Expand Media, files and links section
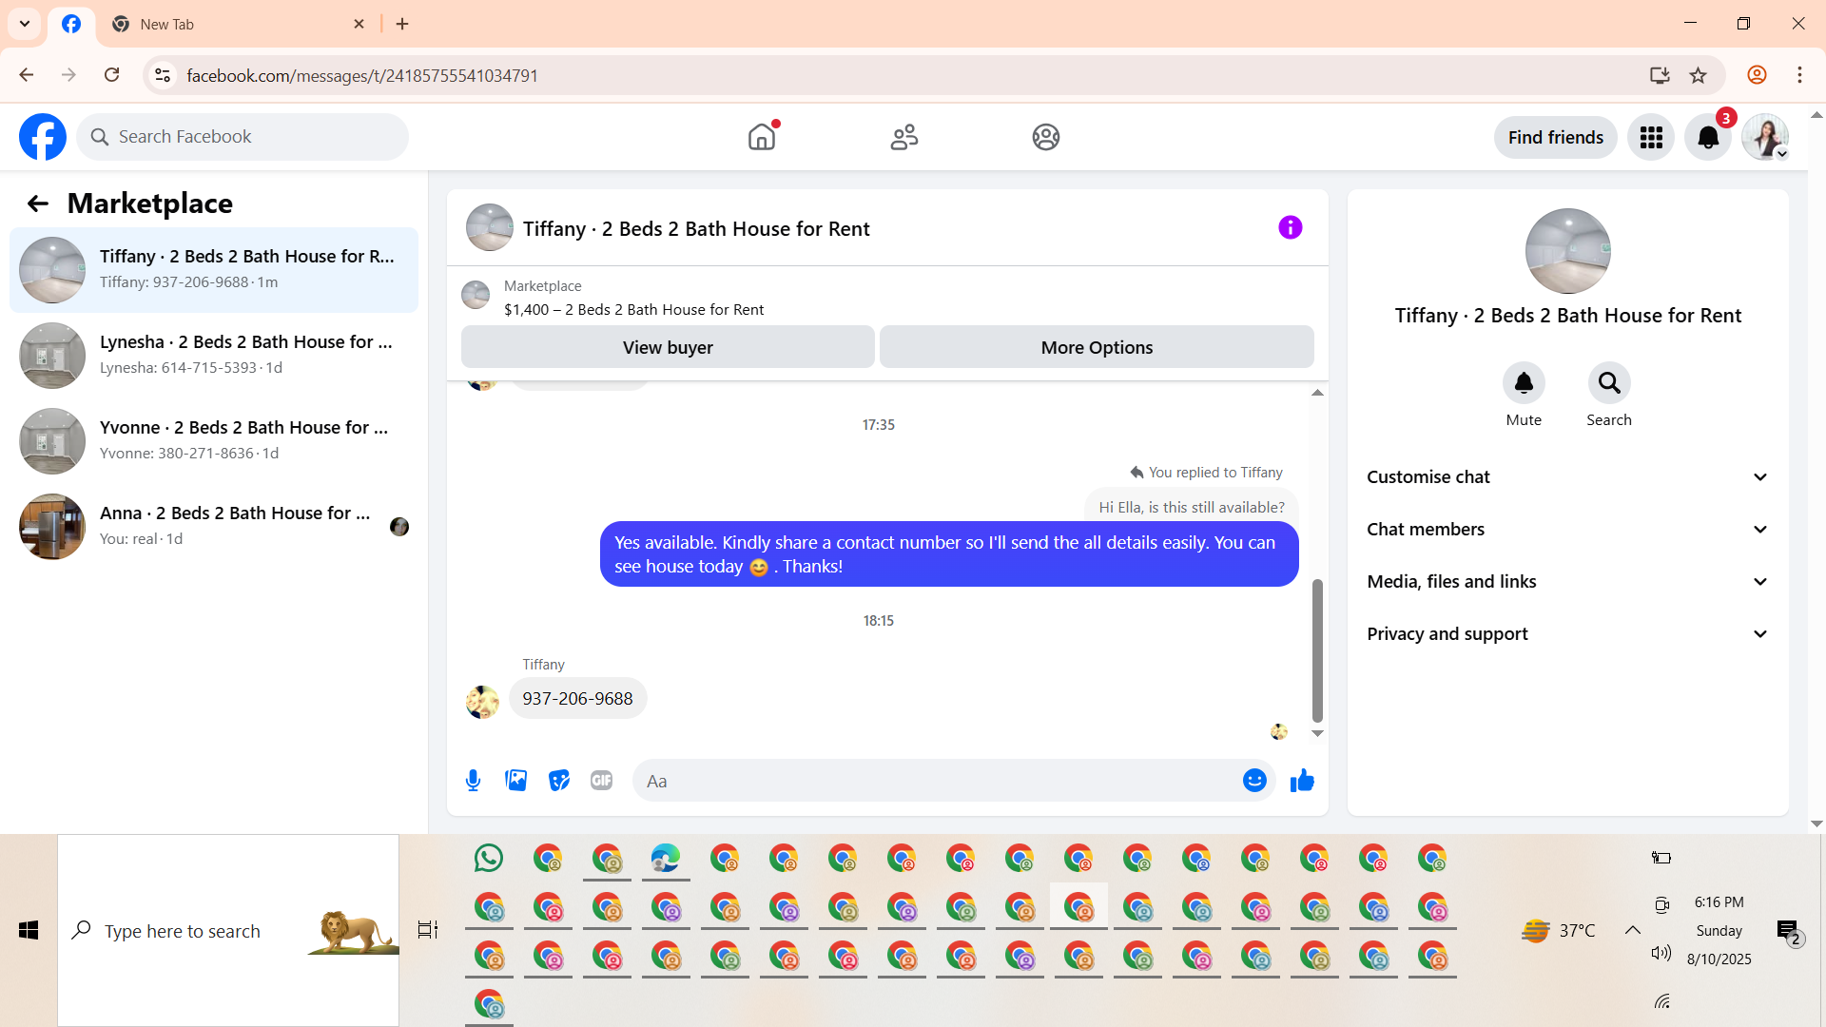The image size is (1826, 1027). 1567,582
